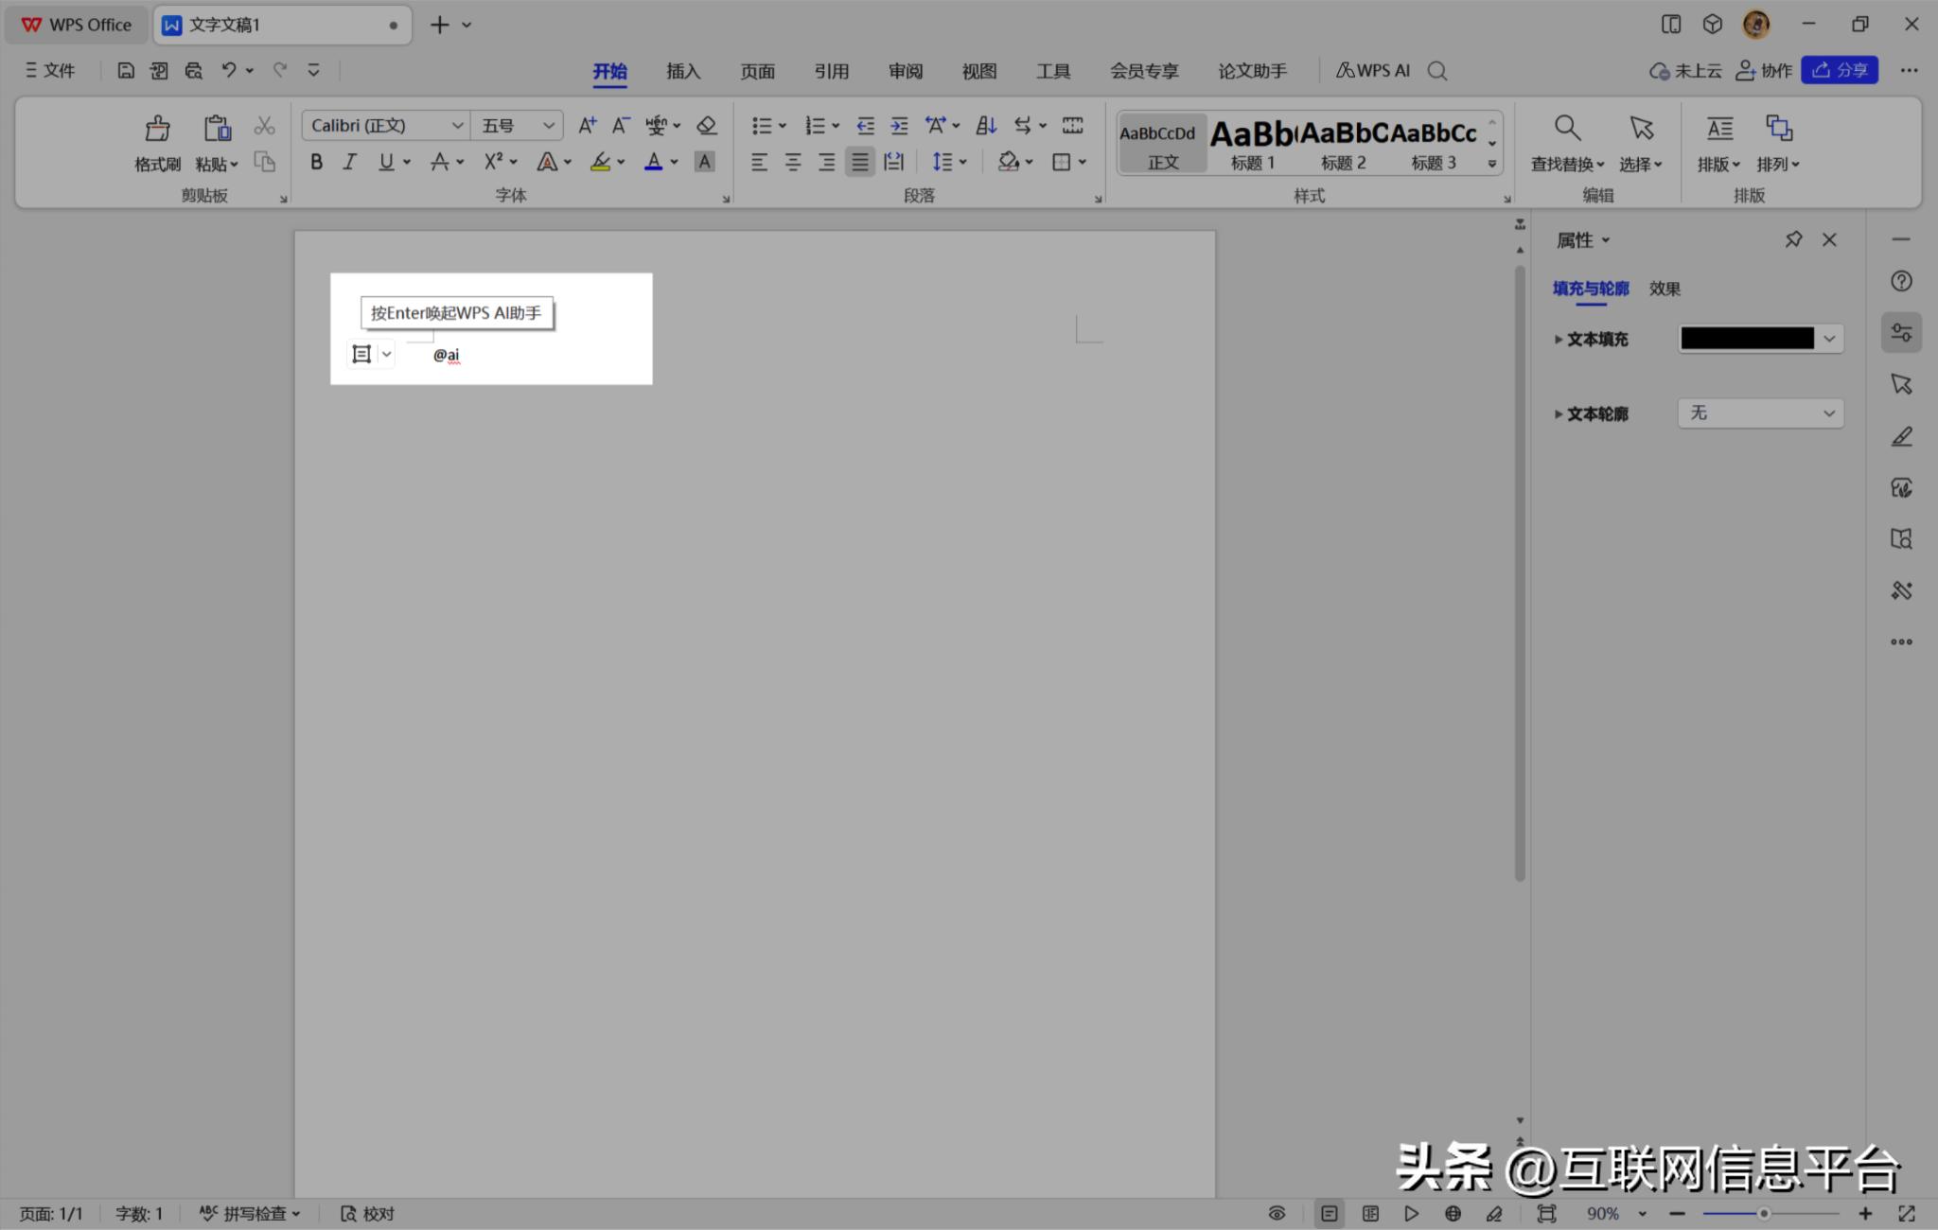
Task: Toggle bold formatting
Action: [316, 162]
